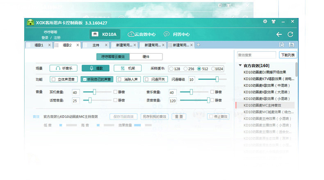Viewport: 324px width, 180px height.
Task: Enable 闪避开关 checkbox
Action: point(147,79)
